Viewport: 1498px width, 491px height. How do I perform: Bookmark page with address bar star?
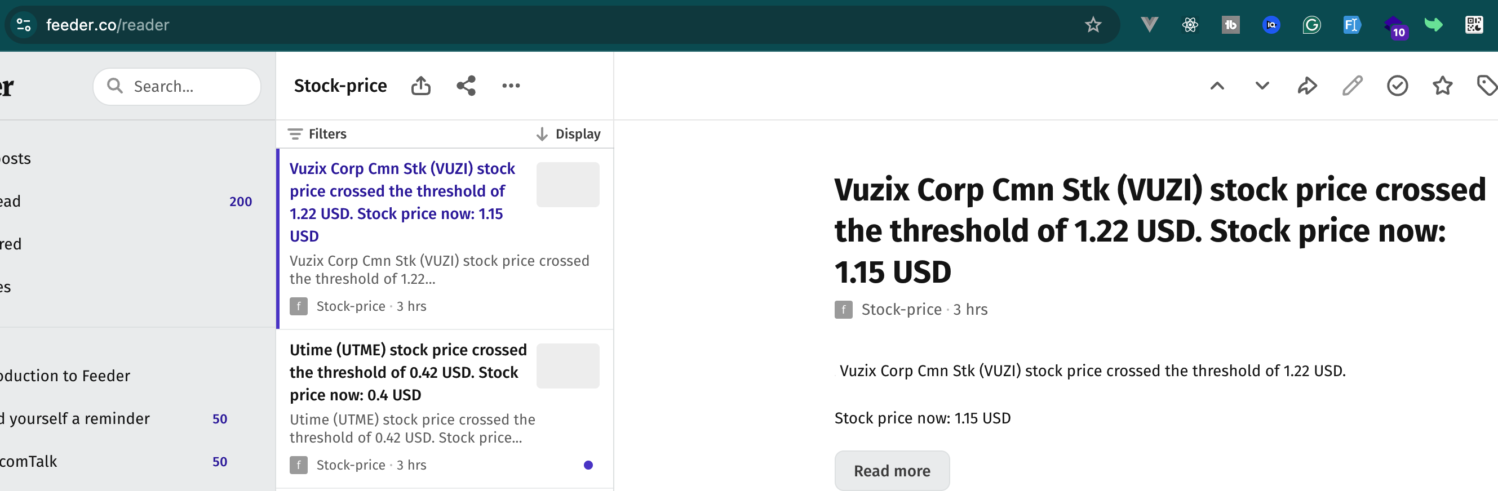pyautogui.click(x=1093, y=24)
